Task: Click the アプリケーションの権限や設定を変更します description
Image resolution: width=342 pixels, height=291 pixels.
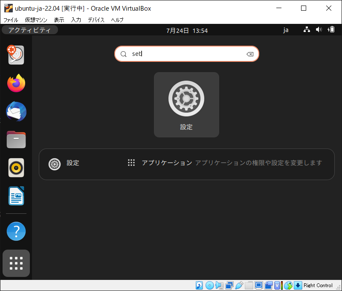Action: (259, 163)
